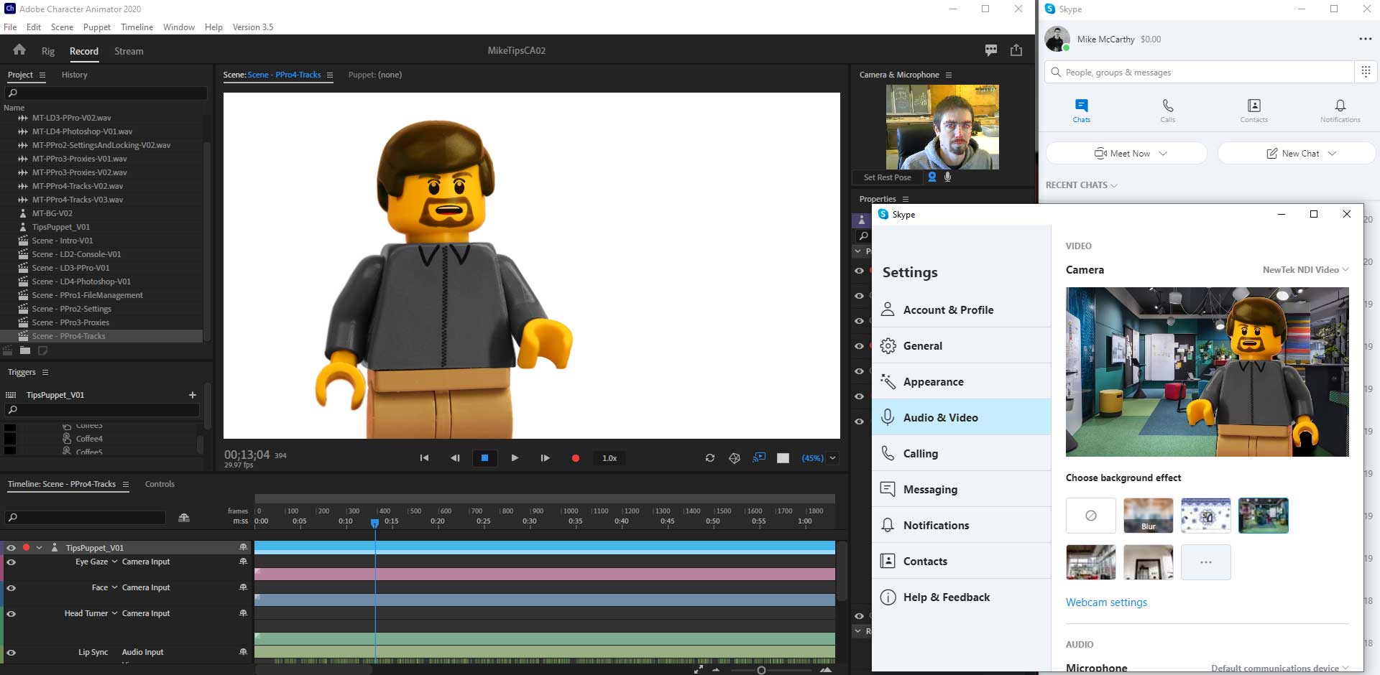
Task: Open more background effects ellipsis
Action: [1205, 562]
